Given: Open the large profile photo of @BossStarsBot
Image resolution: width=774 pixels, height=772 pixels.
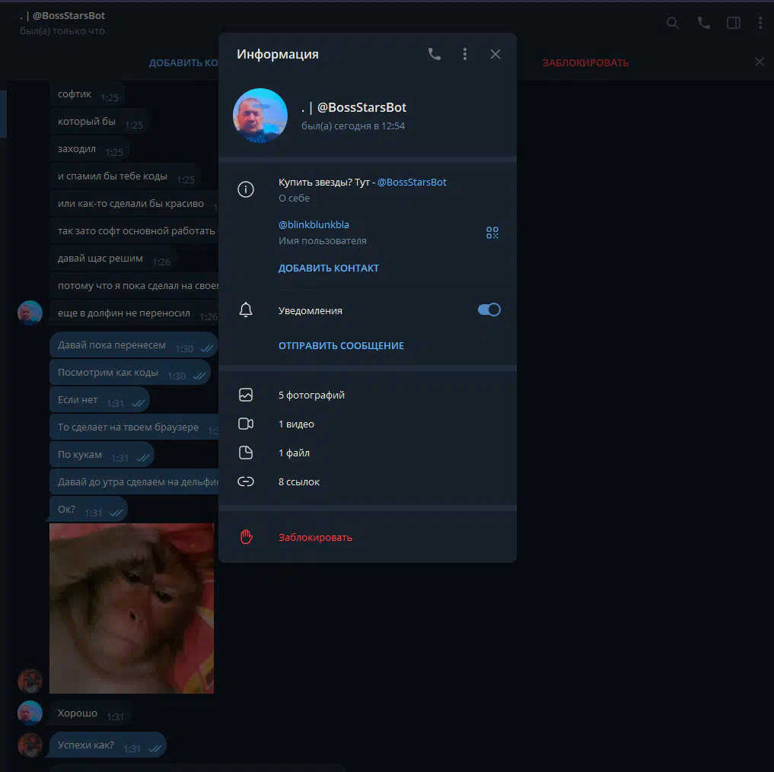Looking at the screenshot, I should (260, 116).
